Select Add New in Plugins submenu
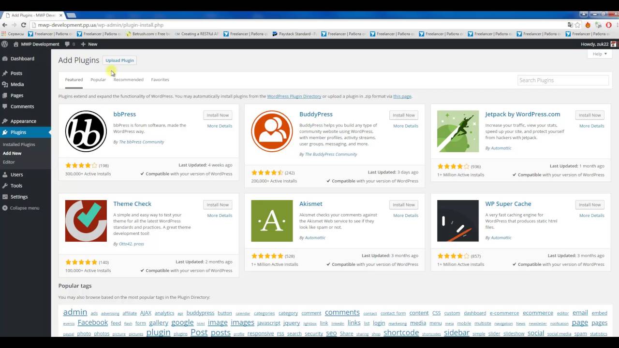The width and height of the screenshot is (619, 348). click(12, 153)
